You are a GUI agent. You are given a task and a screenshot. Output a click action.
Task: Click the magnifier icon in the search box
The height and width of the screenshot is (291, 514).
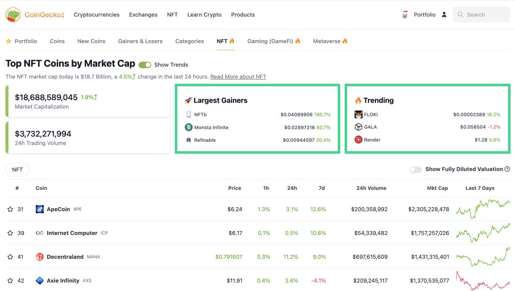pos(460,15)
